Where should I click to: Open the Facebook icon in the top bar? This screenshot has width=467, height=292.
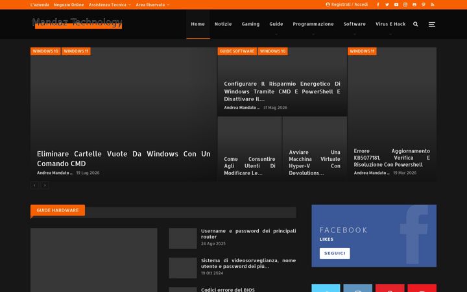pos(378,5)
